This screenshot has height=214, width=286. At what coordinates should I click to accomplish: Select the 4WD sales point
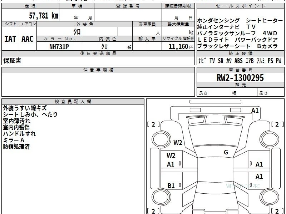pyautogui.click(x=270, y=33)
